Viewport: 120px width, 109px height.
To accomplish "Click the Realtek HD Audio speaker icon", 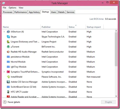I will click(x=8, y=52).
